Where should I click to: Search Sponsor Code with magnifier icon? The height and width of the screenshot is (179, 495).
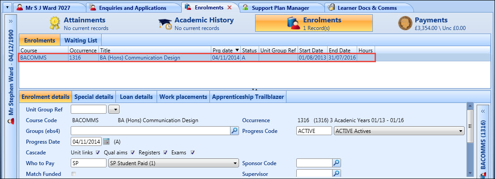coord(337,163)
